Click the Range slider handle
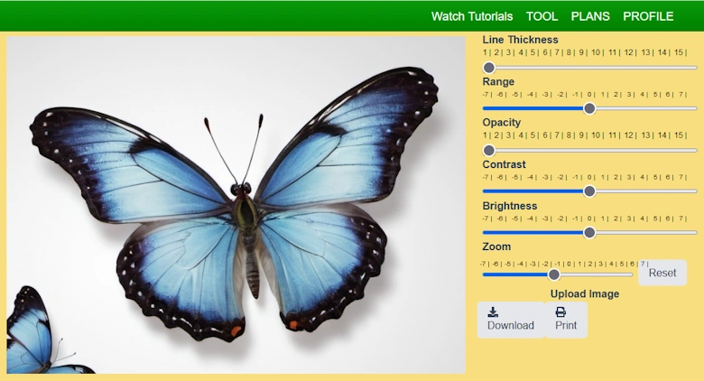This screenshot has width=704, height=381. tap(589, 108)
